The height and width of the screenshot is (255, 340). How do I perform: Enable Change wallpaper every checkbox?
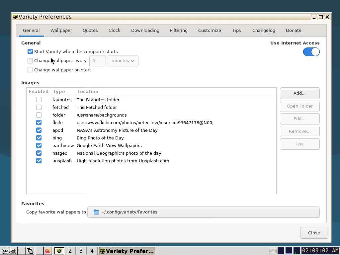point(30,61)
